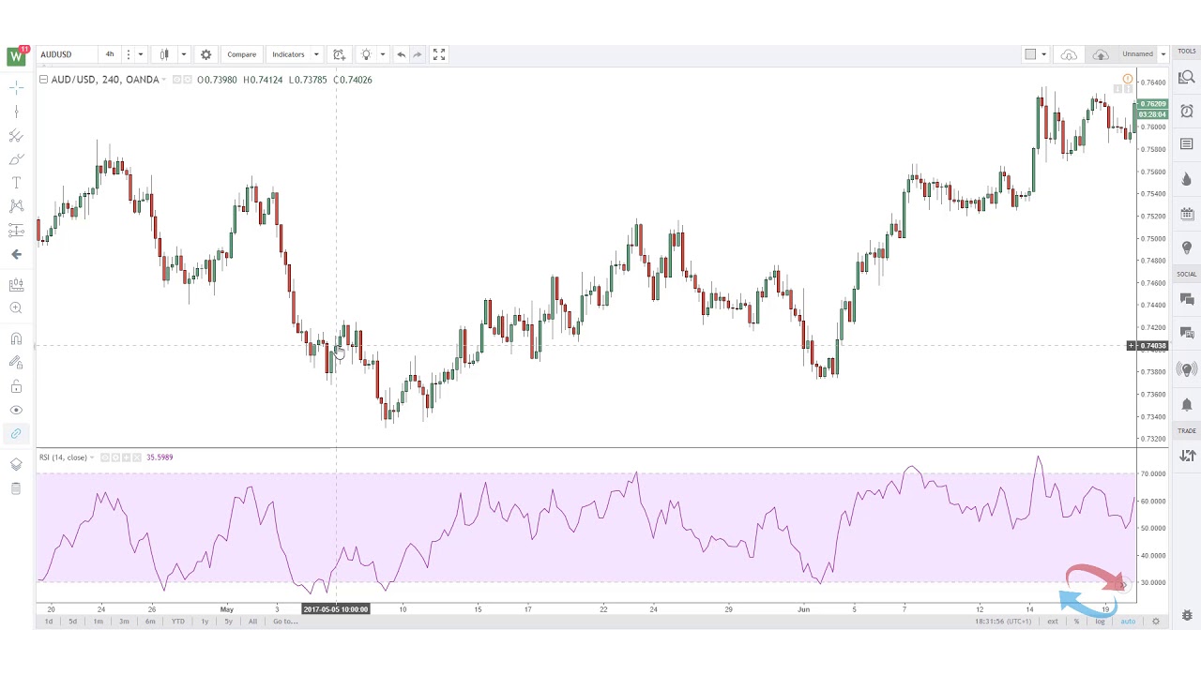The image size is (1201, 675).
Task: Open the timeframe interval dropdown arrow
Action: click(x=140, y=54)
